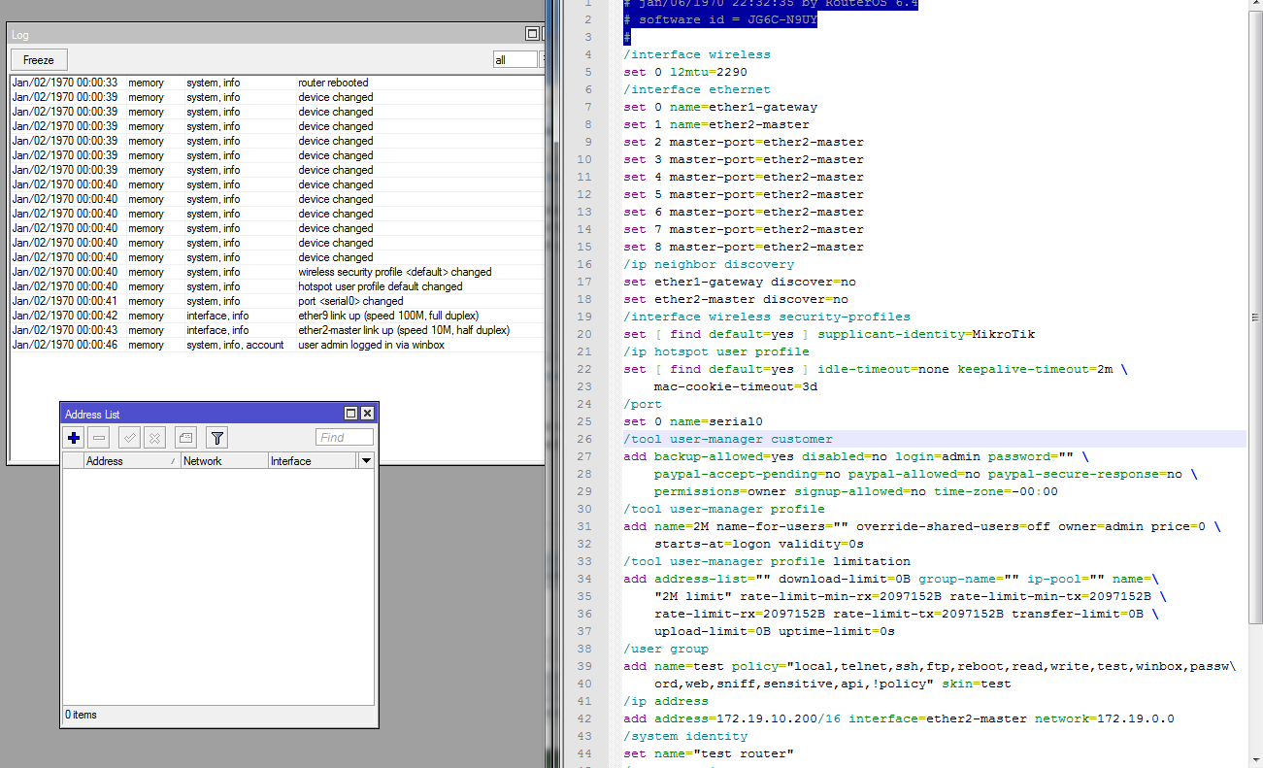Click the '/tool user-manager profile limitation' line
The height and width of the screenshot is (768, 1263).
[x=767, y=561]
